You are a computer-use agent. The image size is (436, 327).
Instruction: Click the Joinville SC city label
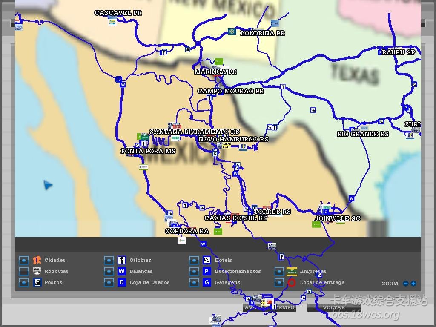(337, 218)
